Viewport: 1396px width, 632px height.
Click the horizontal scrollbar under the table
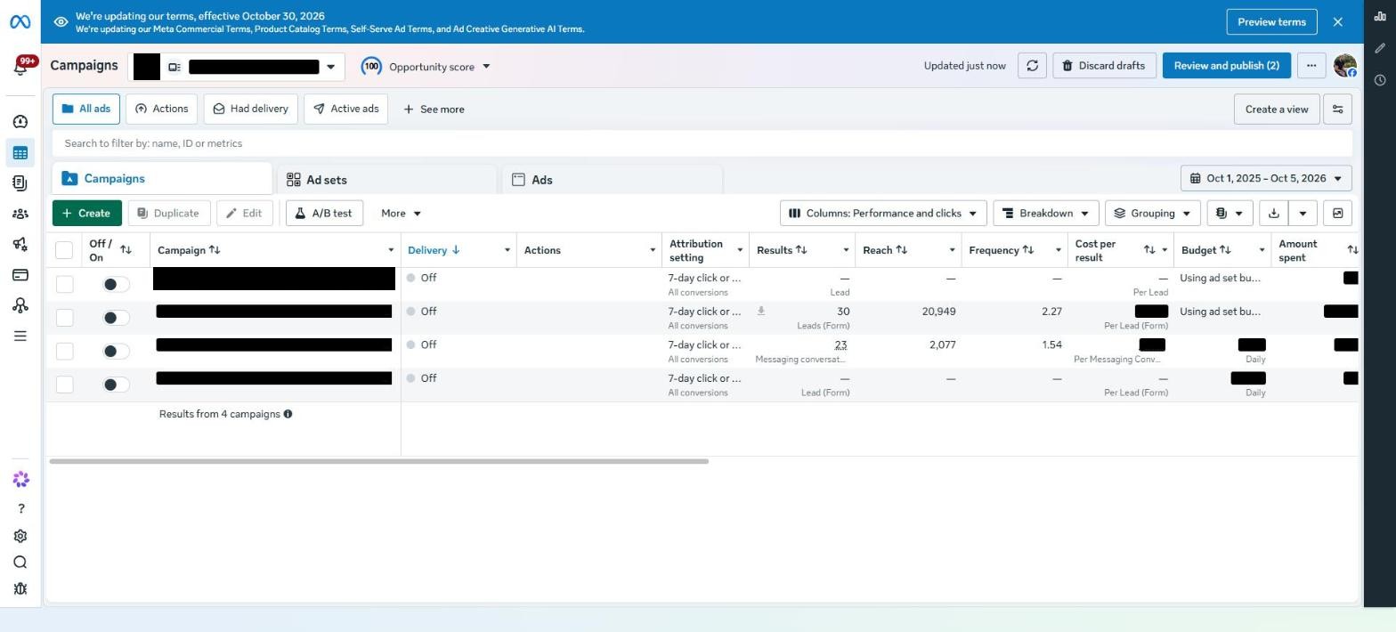(x=378, y=461)
